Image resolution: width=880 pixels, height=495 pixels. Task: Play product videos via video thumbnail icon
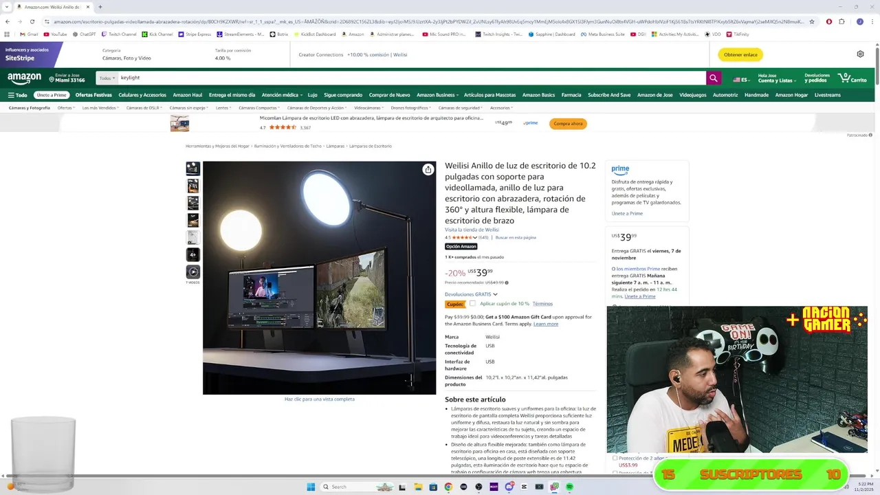point(193,272)
